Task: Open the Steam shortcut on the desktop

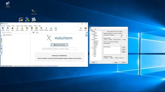Action: (8, 4)
